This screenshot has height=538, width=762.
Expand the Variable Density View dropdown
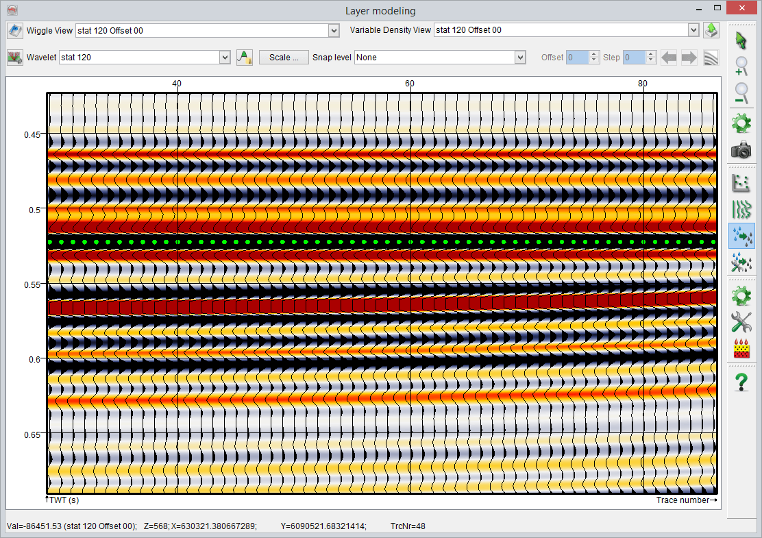[x=693, y=30]
